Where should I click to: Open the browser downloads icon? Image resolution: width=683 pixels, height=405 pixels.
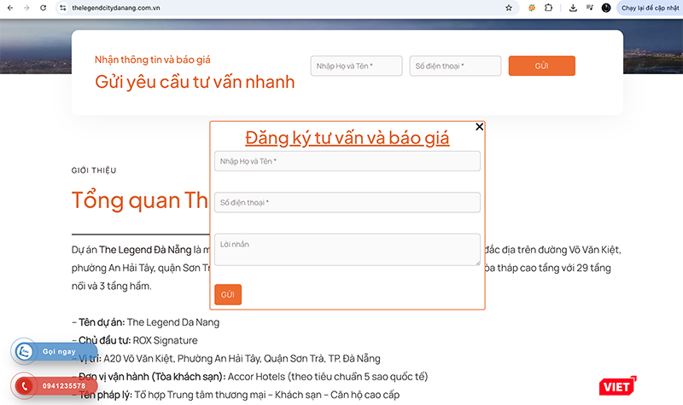pyautogui.click(x=573, y=8)
